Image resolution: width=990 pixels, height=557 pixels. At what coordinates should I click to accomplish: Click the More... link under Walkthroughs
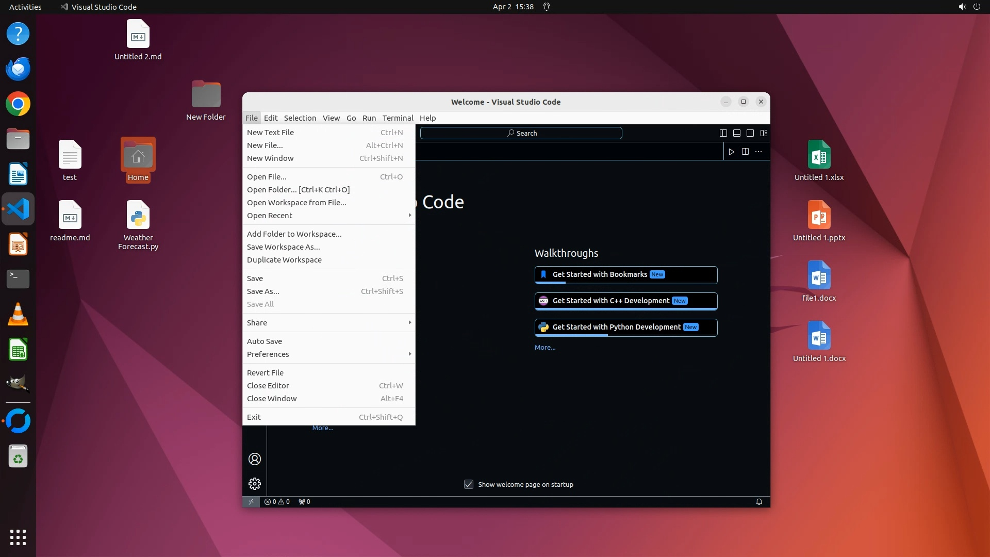click(545, 348)
